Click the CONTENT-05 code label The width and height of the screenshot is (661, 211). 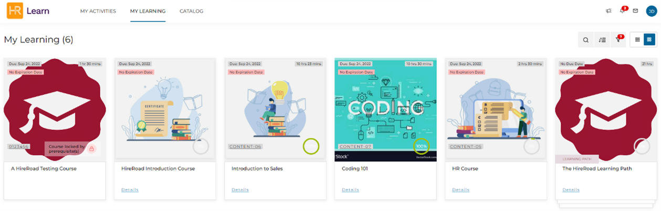pyautogui.click(x=466, y=147)
